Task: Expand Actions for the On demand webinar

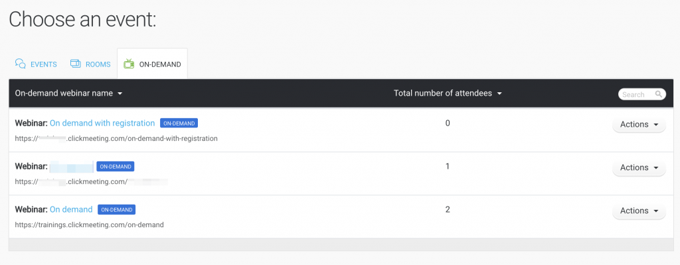Action: pos(639,211)
